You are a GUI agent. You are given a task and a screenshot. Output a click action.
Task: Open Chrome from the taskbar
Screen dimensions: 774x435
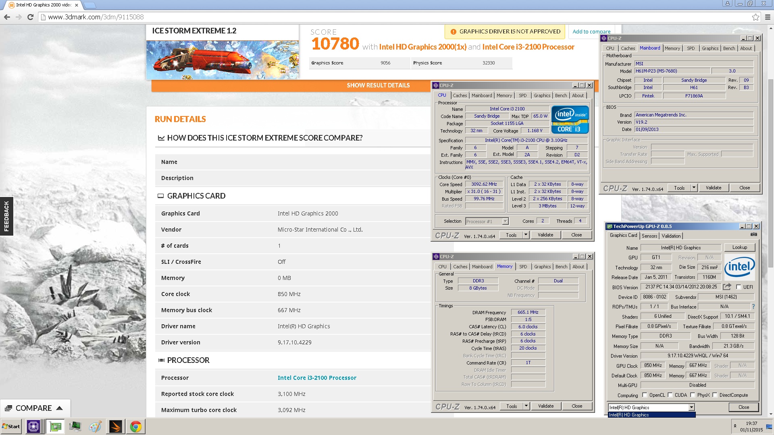click(x=136, y=427)
